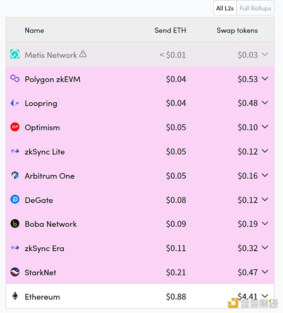Click the Ethereum diamond logo
This screenshot has width=283, height=313.
coord(15,296)
